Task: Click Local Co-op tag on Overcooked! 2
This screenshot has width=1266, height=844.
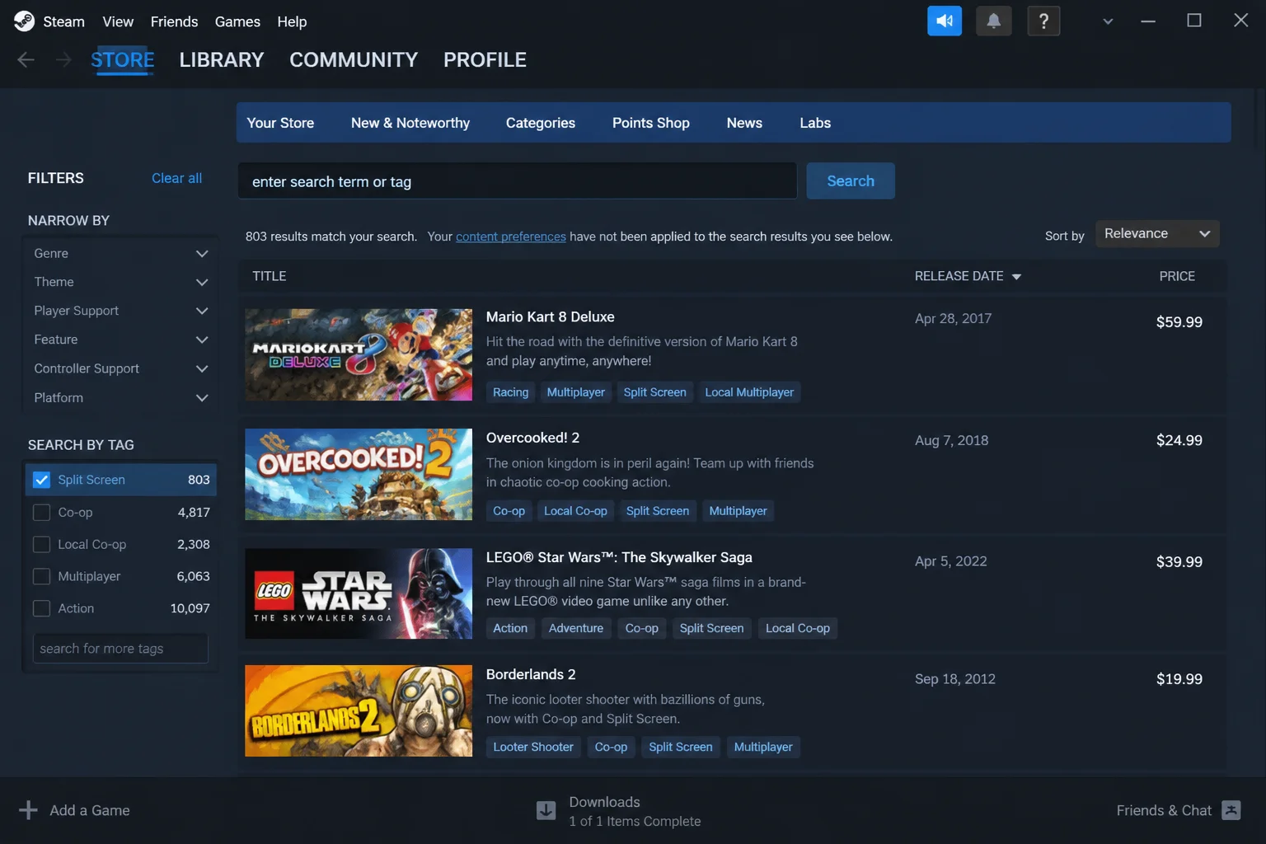Action: pos(575,511)
